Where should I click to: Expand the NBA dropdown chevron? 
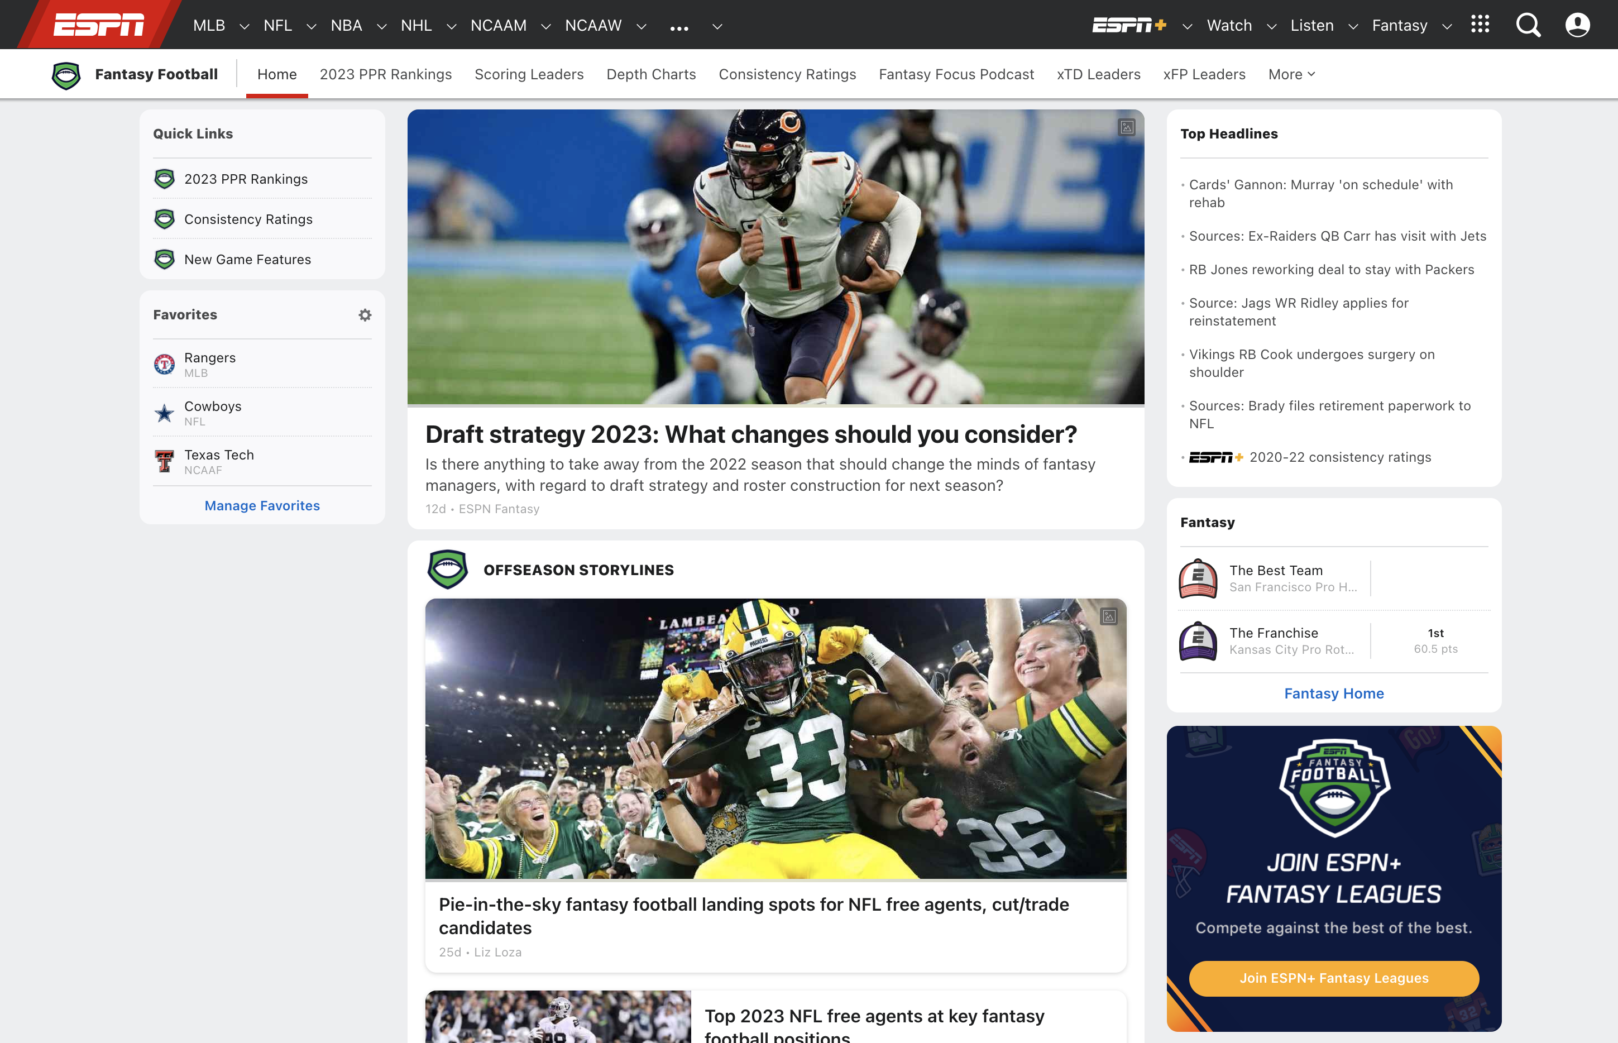tap(382, 26)
